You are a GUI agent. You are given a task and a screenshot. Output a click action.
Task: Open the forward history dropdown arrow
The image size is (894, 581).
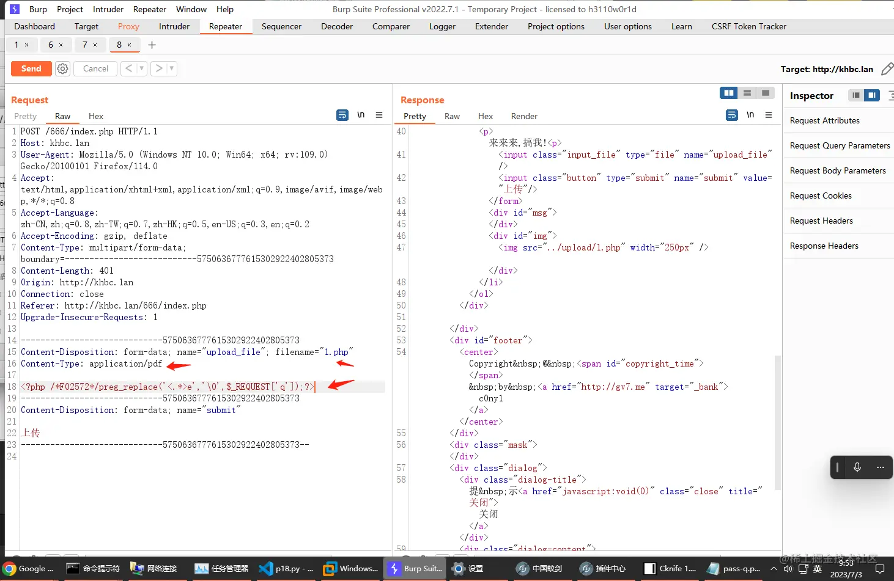coord(172,68)
